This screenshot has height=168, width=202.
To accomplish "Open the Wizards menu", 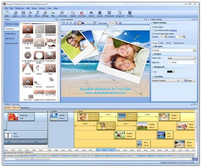I will pyautogui.click(x=42, y=8).
